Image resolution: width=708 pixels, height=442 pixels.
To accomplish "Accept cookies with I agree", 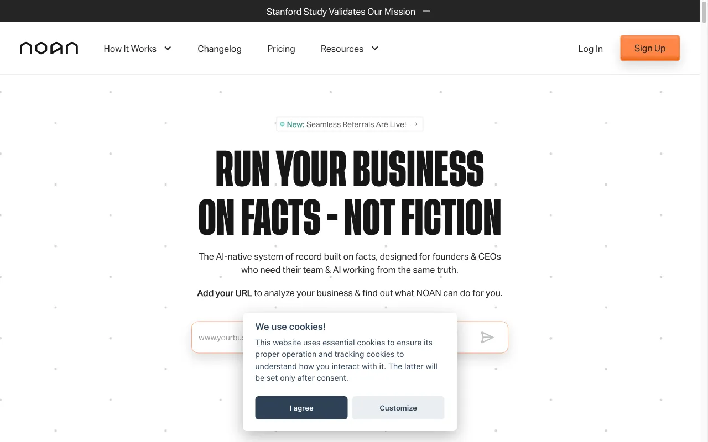I will (x=301, y=408).
